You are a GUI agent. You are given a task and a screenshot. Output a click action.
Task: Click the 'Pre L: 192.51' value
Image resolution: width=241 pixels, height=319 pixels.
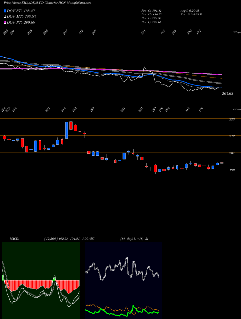coord(151,18)
